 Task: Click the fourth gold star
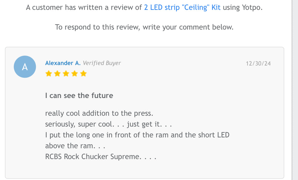point(75,74)
